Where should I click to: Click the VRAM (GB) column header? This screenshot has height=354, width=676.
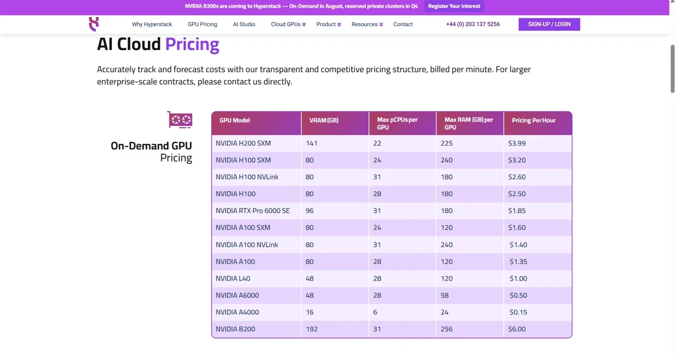[335, 123]
